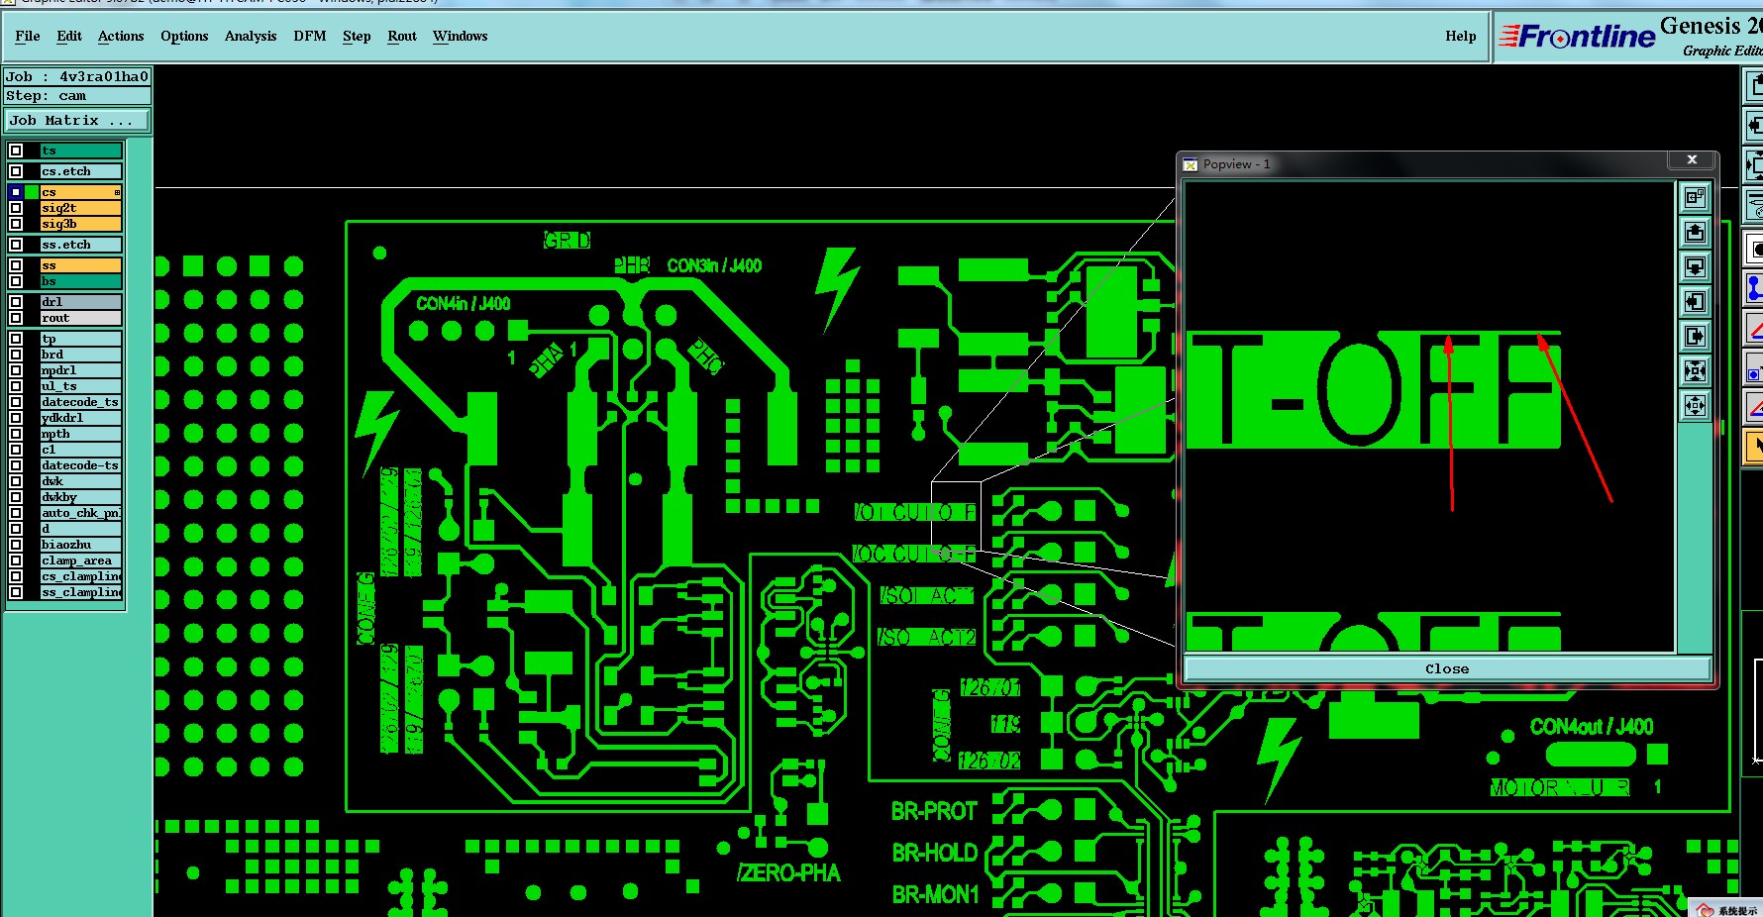Viewport: 1763px width, 917px height.
Task: Select the bs layer name
Action: pos(81,281)
